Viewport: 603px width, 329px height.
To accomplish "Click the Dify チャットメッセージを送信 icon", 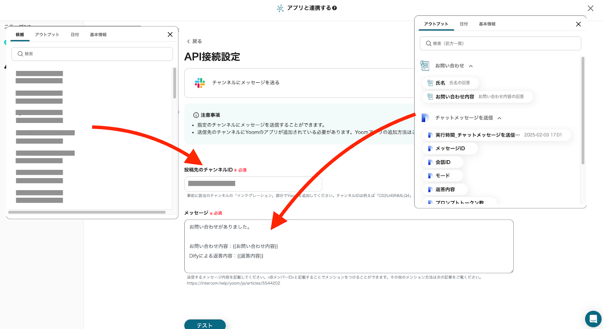I will tap(425, 118).
